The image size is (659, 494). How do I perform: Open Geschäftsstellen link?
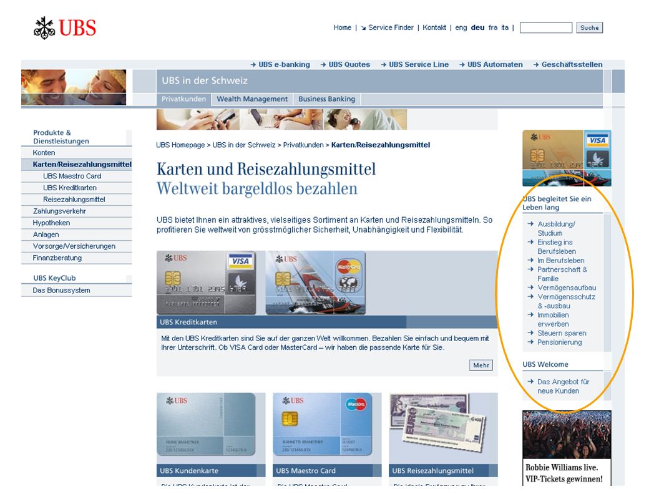572,65
